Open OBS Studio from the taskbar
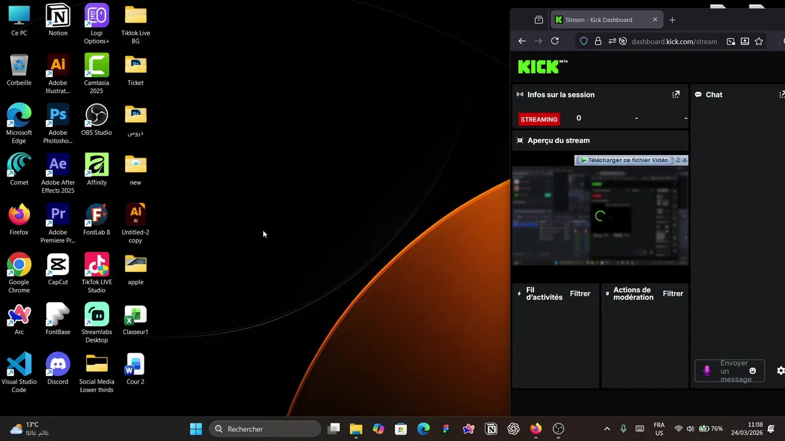The width and height of the screenshot is (785, 441). pyautogui.click(x=558, y=429)
